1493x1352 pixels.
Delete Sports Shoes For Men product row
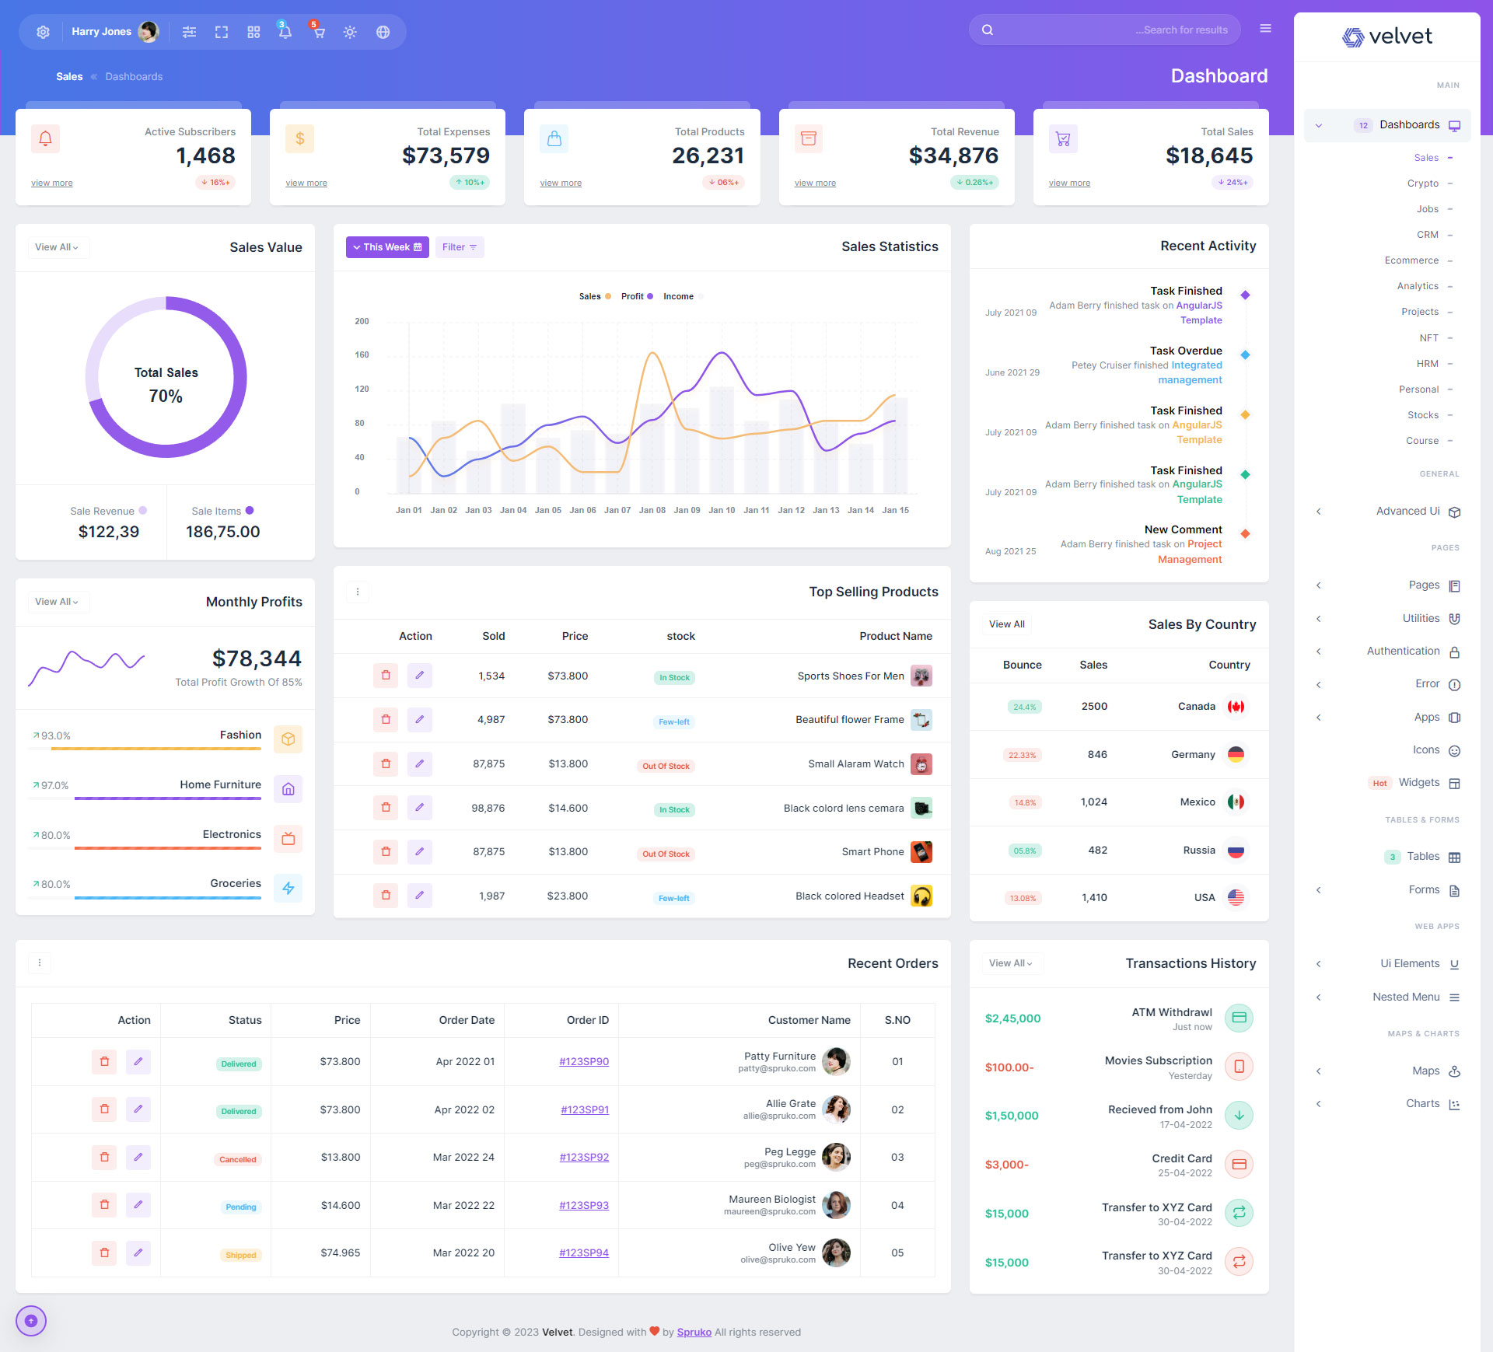386,676
